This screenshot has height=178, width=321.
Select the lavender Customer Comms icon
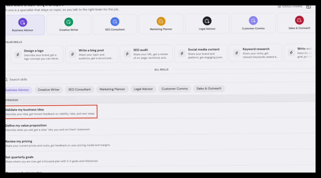[x=253, y=20]
